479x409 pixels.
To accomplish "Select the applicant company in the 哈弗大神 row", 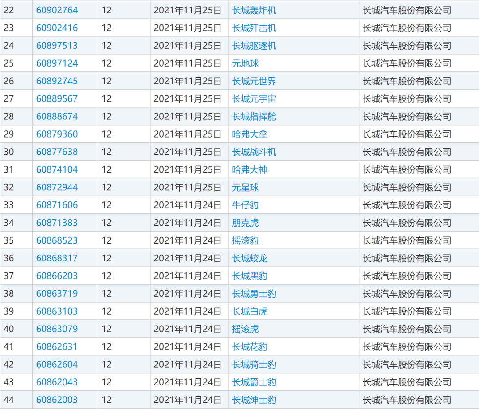I will [407, 169].
